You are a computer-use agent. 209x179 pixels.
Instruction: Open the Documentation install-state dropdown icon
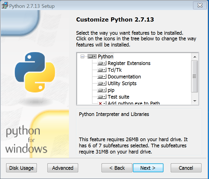click(x=102, y=77)
